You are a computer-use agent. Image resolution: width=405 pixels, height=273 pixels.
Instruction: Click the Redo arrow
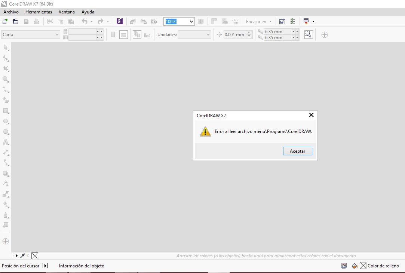(x=101, y=21)
